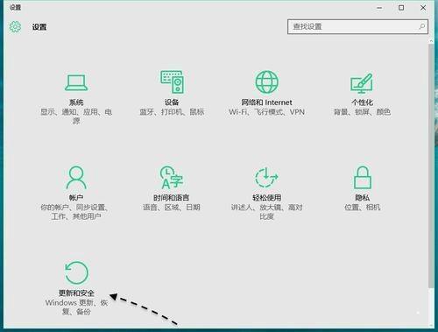
Task: Click the 讲述人、放大镜、高对比度 description
Action: (x=266, y=212)
